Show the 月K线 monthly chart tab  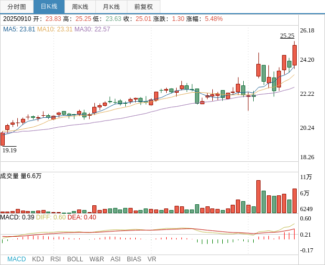coord(111,7)
